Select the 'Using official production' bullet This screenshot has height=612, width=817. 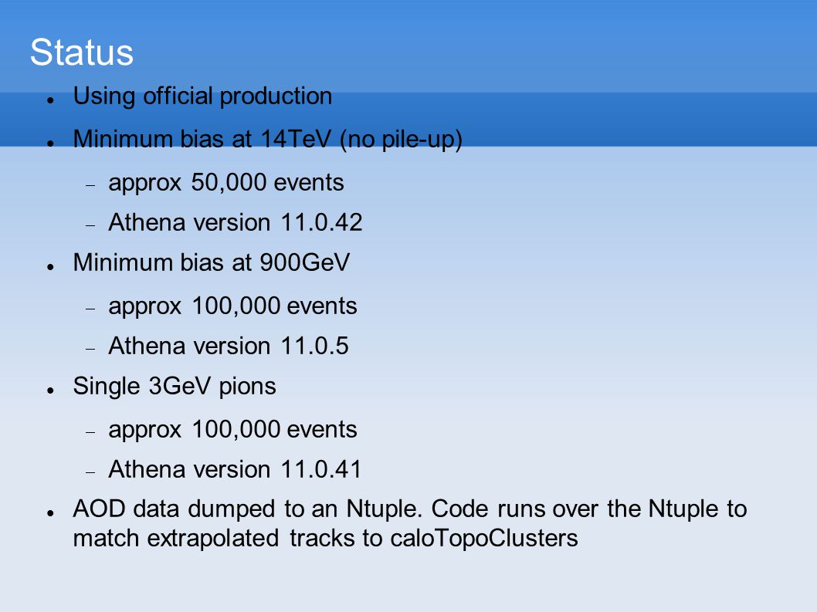202,97
